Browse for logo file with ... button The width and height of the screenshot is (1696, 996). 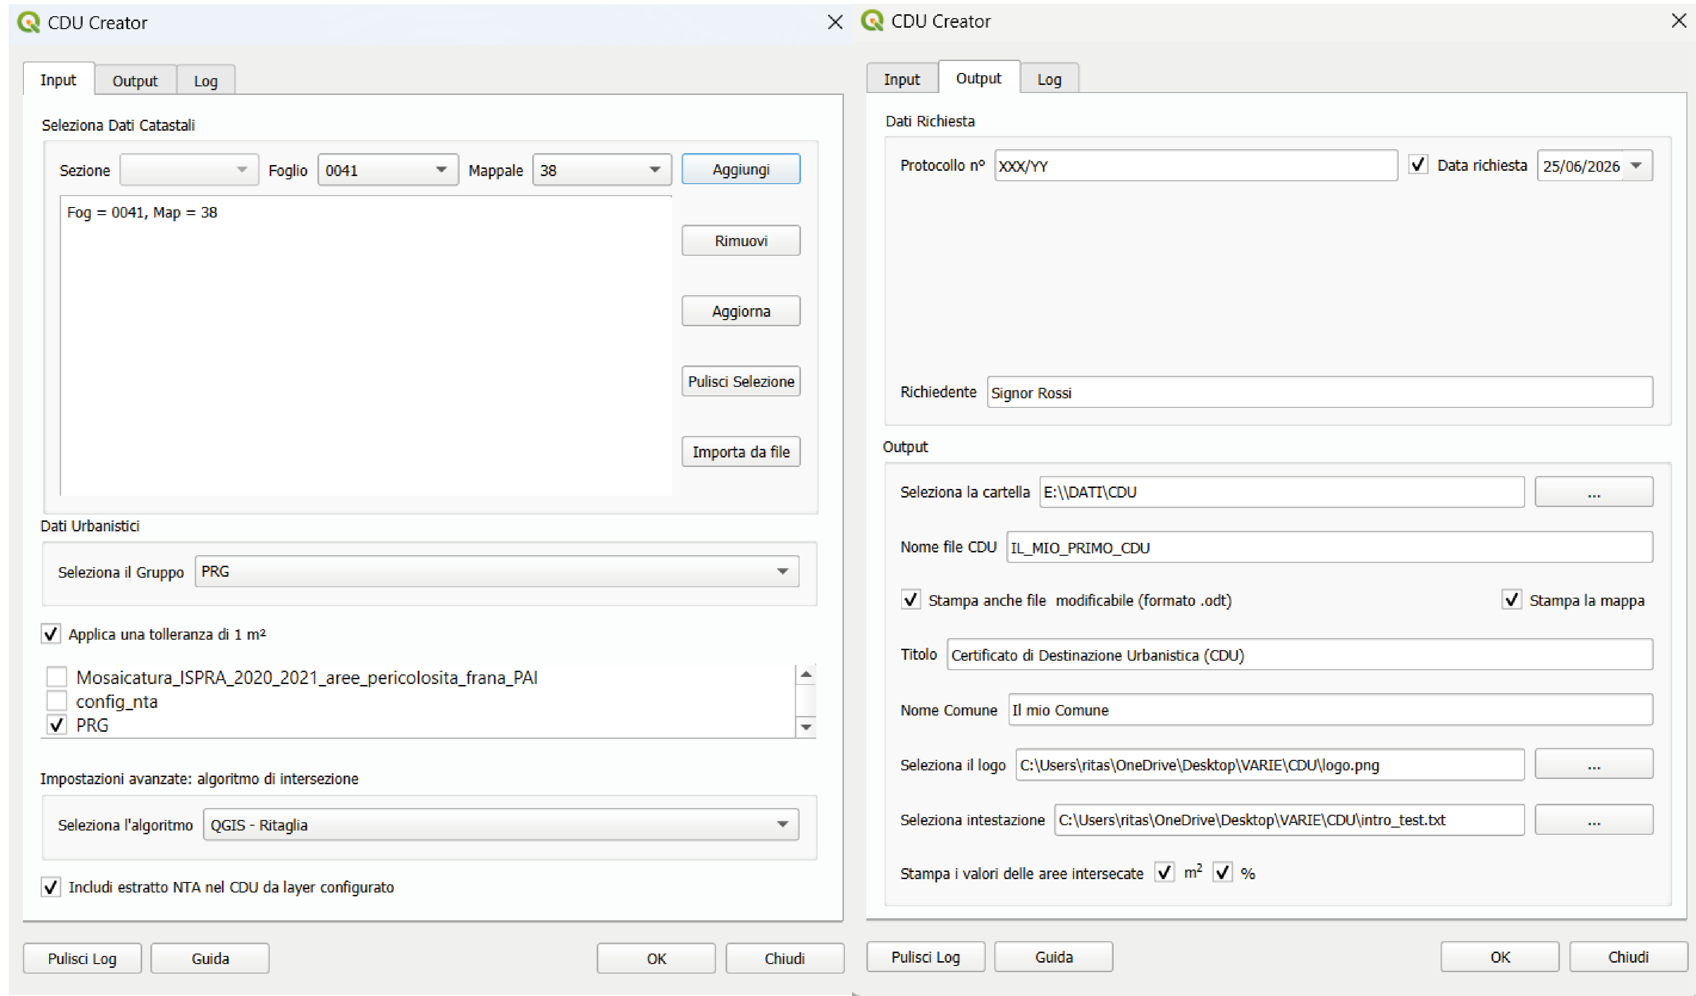click(1594, 764)
